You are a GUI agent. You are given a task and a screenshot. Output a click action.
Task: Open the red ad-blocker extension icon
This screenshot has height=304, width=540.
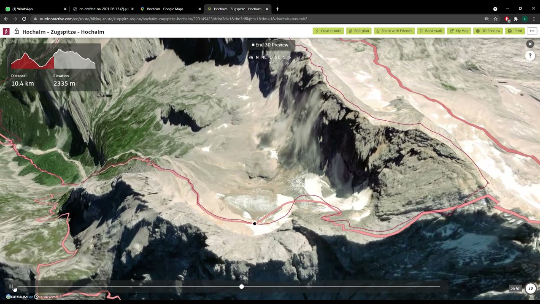click(507, 19)
